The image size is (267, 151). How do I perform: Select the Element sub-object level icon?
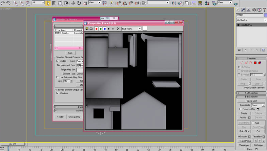point(260,63)
